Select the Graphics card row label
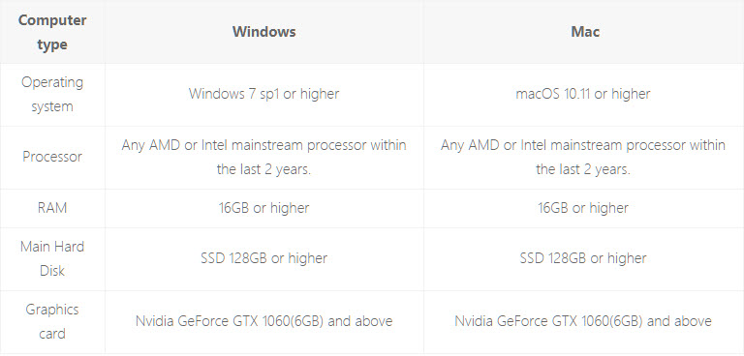The width and height of the screenshot is (744, 356). (x=52, y=321)
